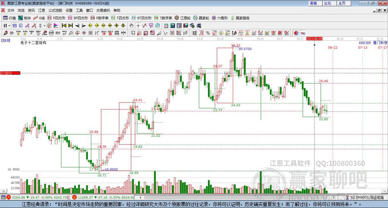Image resolution: width=388 pixels, height=208 pixels.
Task: Open the 9P四方形 tool
Action: [x=78, y=18]
